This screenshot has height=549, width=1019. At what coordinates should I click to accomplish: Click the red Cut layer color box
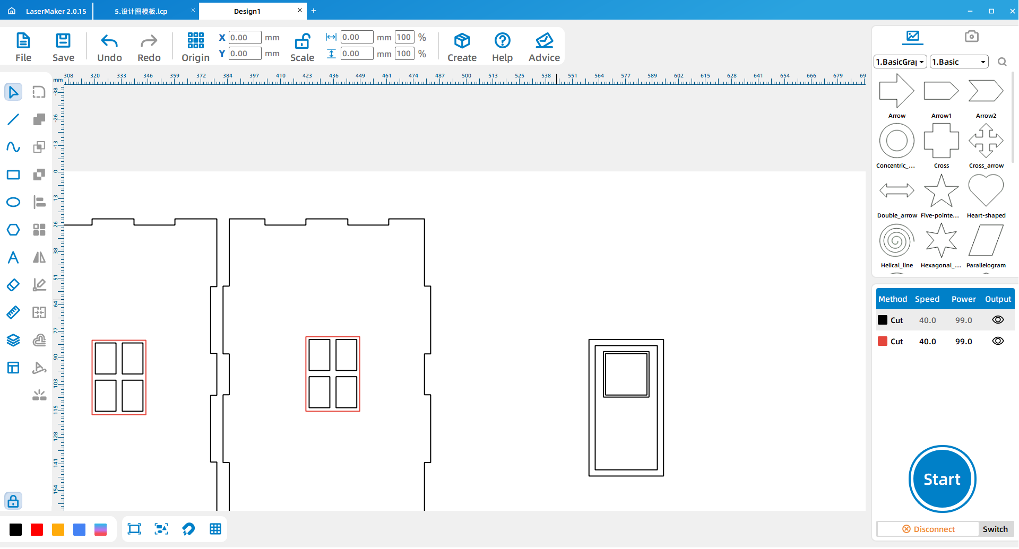883,341
